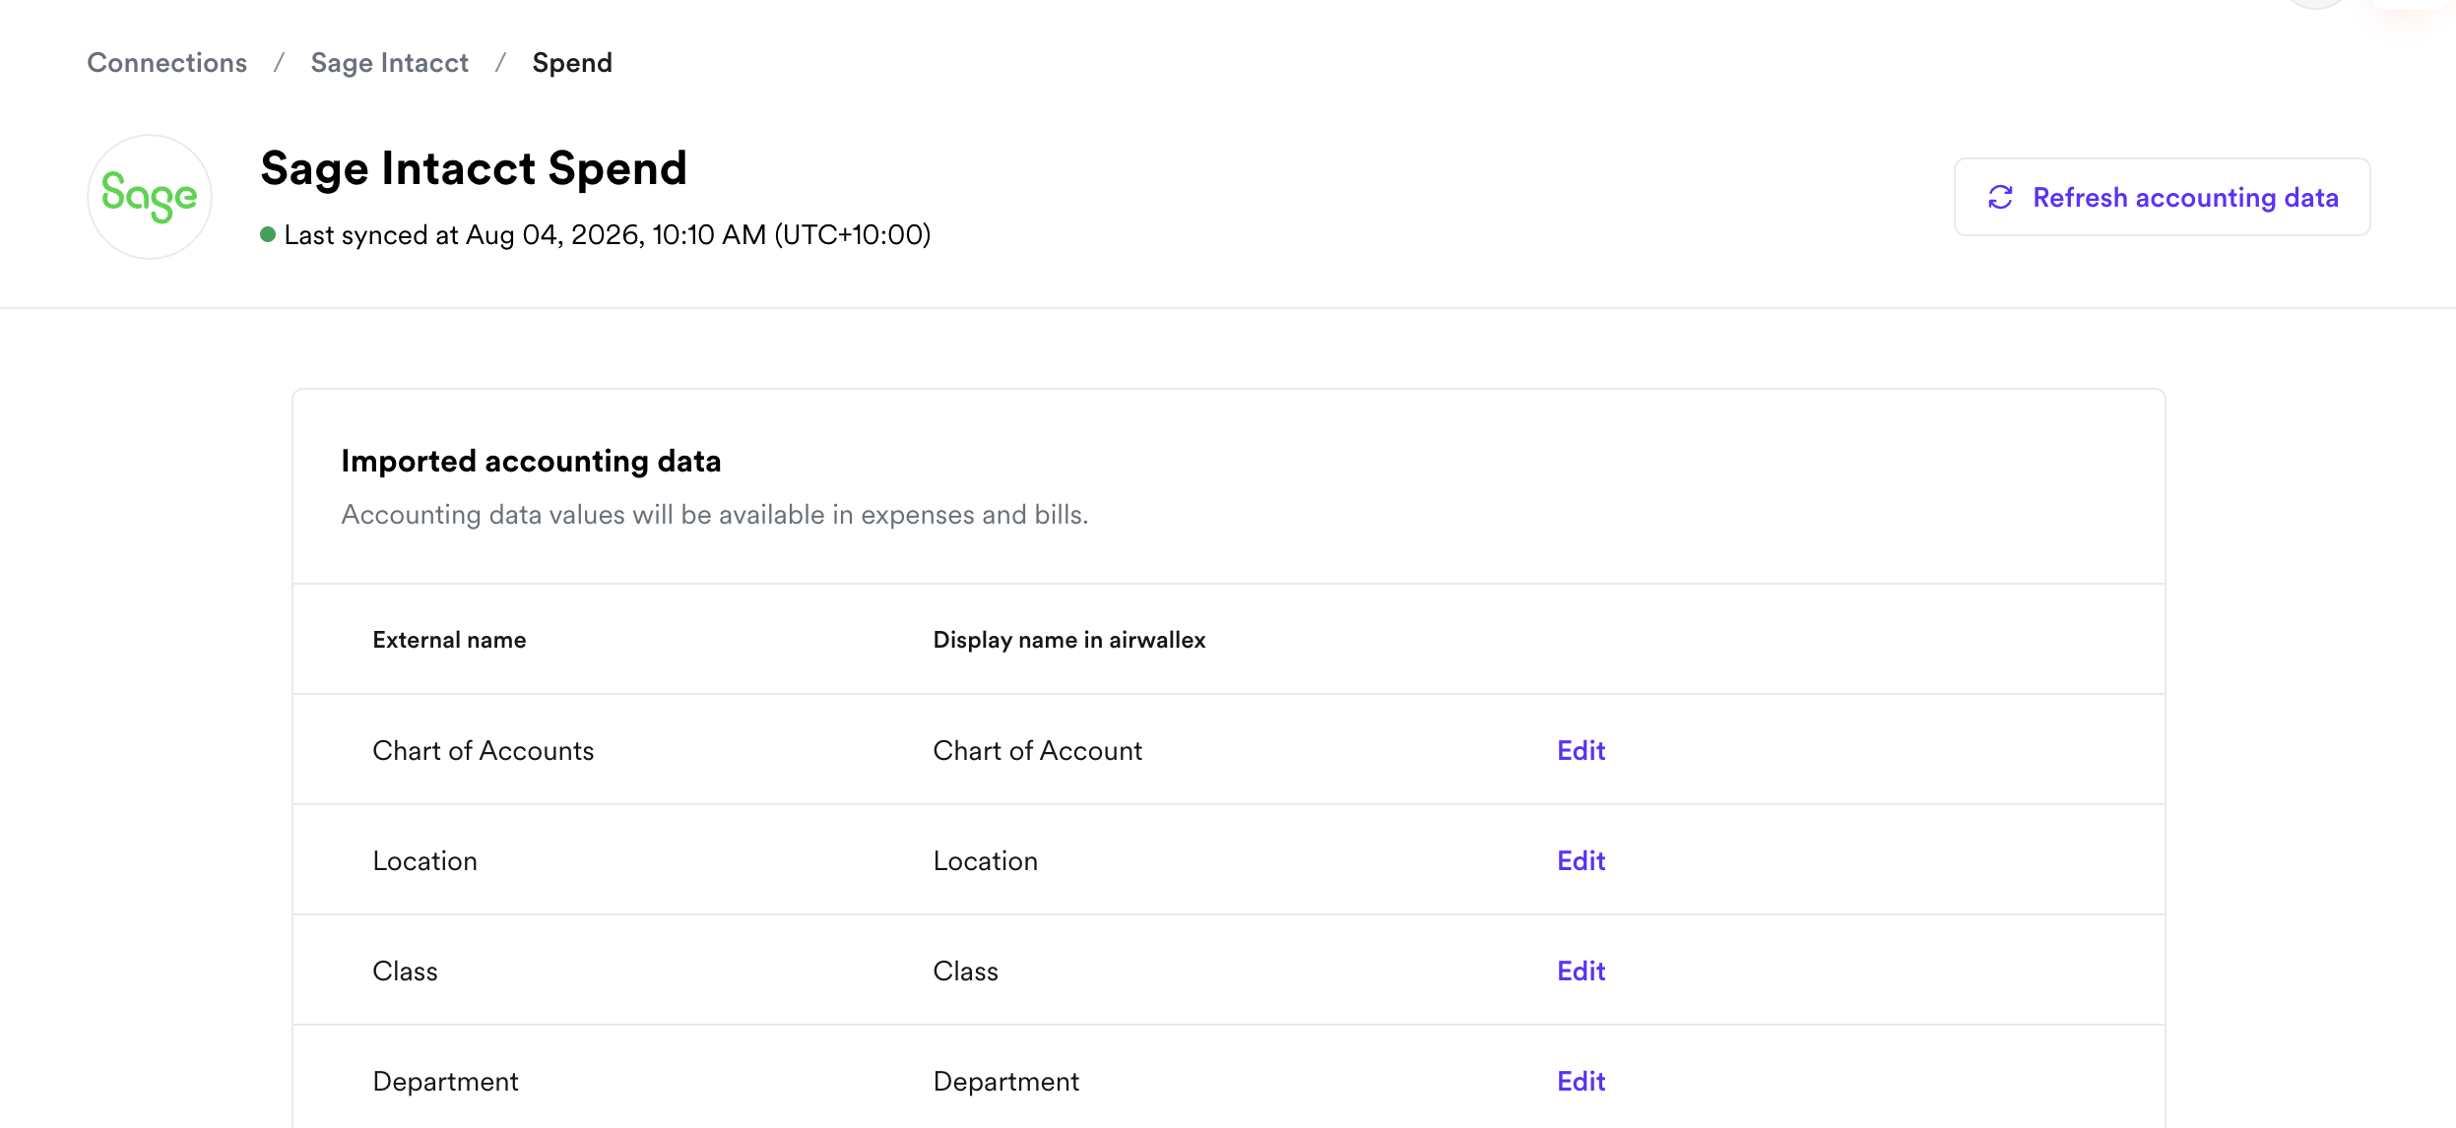Select the Spend breadcrumb
Image resolution: width=2456 pixels, height=1128 pixels.
coord(572,63)
